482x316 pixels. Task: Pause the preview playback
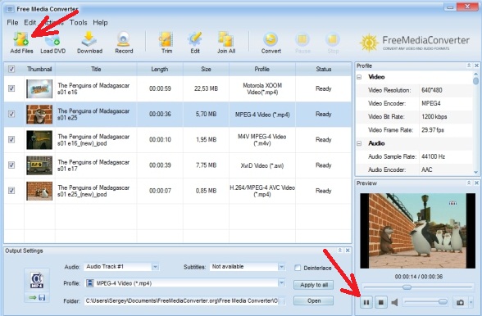[366, 302]
